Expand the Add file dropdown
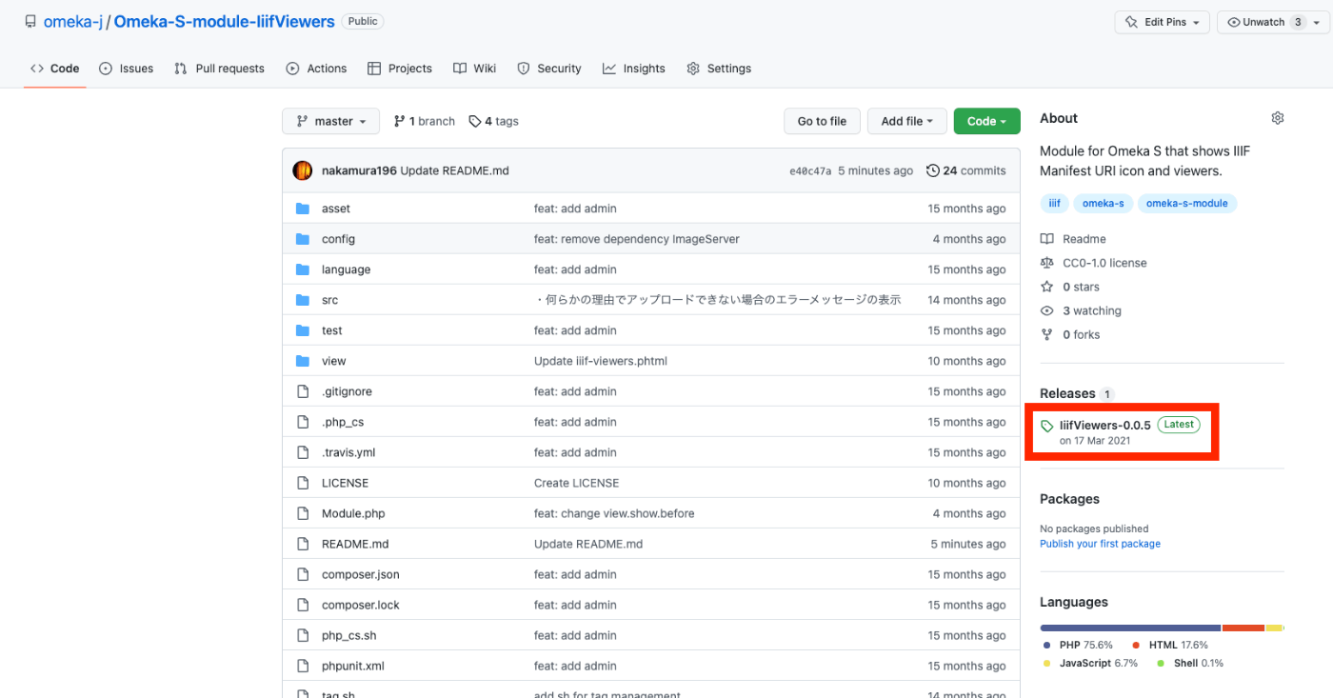This screenshot has width=1333, height=698. click(x=907, y=121)
